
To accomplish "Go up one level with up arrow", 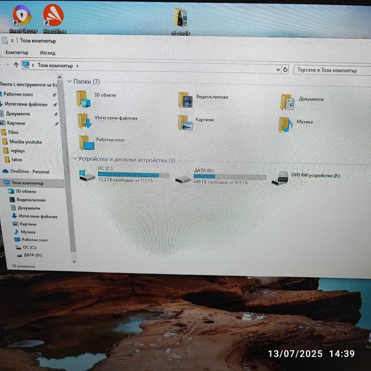I will pos(16,65).
